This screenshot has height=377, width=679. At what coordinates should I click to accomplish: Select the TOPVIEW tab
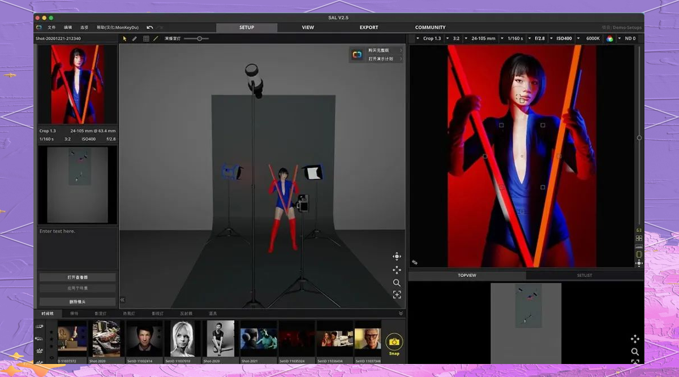[467, 275]
